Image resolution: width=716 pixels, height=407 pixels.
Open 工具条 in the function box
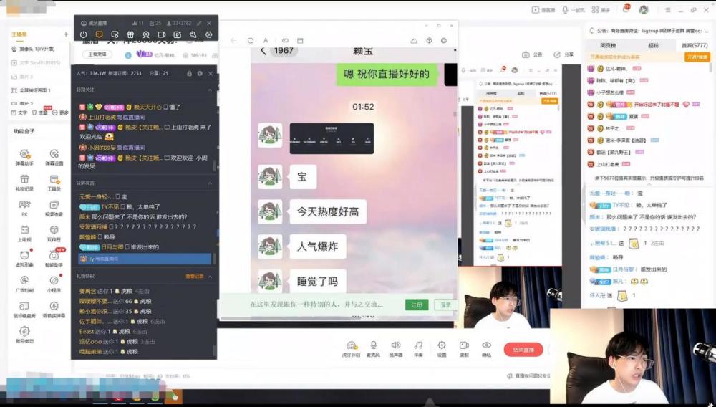click(54, 183)
